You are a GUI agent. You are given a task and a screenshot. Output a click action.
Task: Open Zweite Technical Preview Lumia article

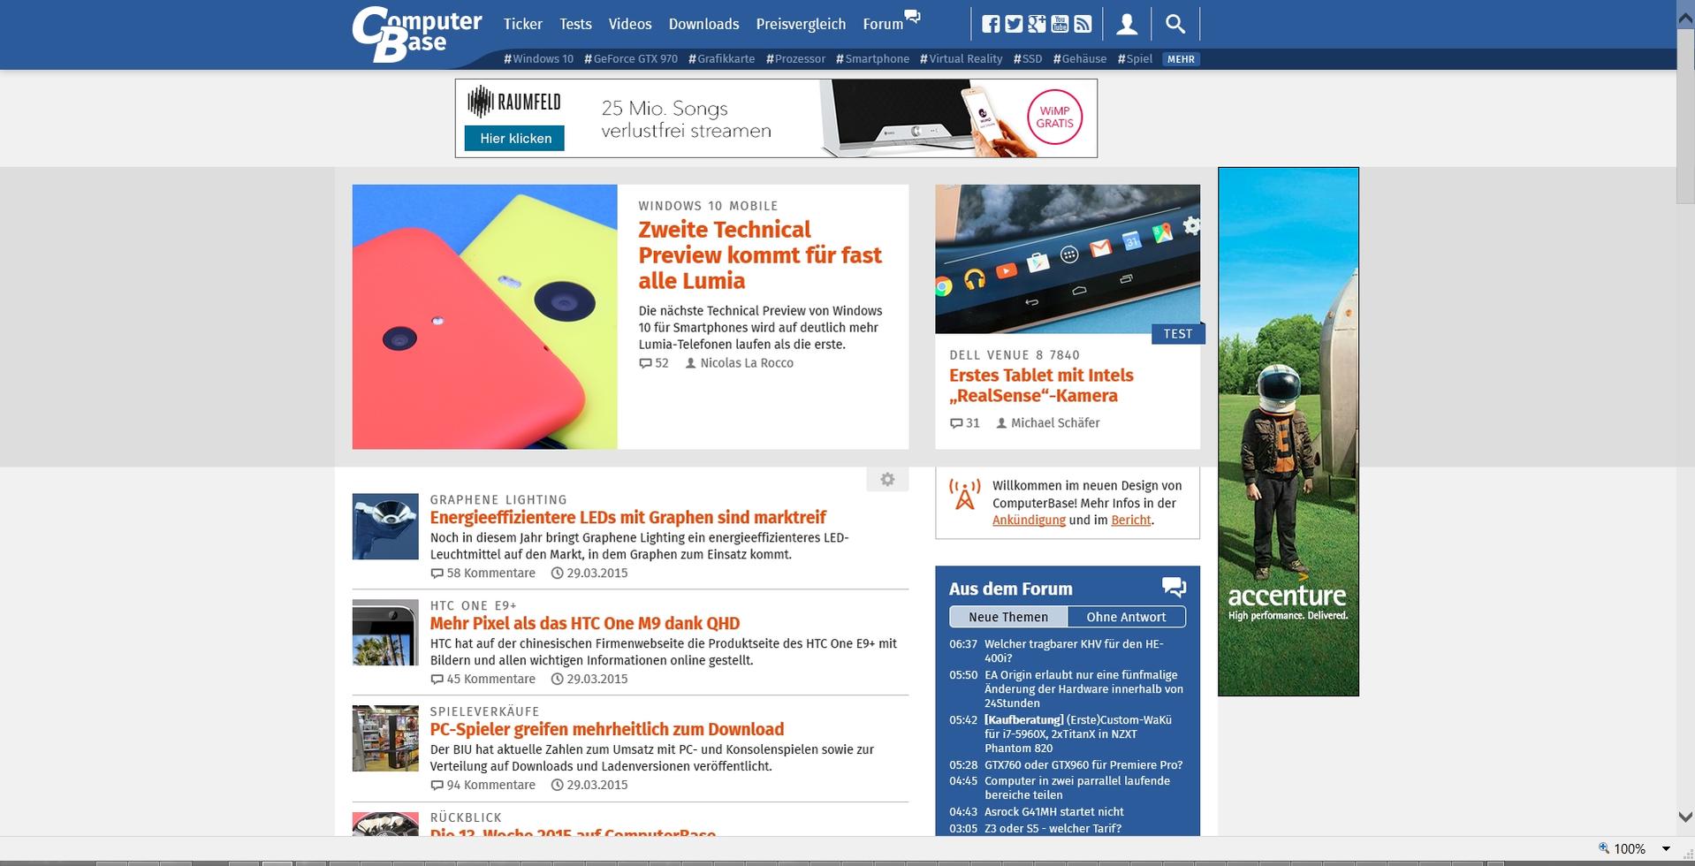pos(760,255)
